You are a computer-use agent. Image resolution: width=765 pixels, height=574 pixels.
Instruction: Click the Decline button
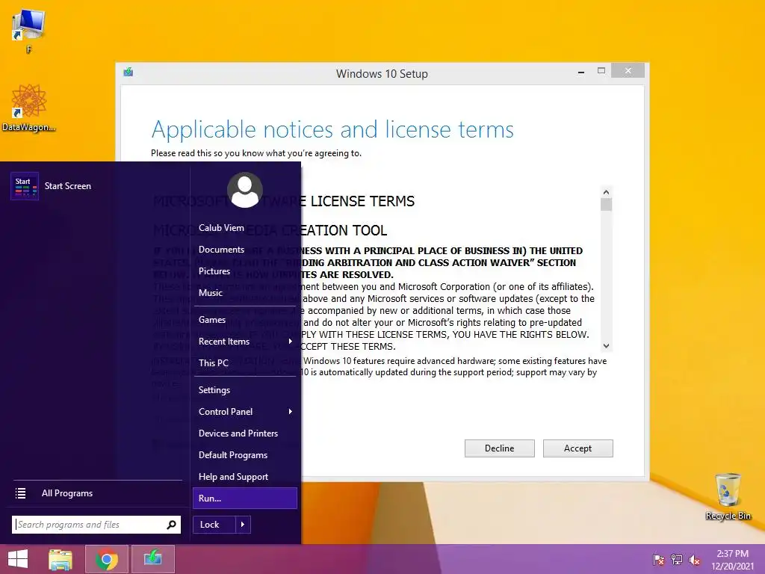pos(499,448)
